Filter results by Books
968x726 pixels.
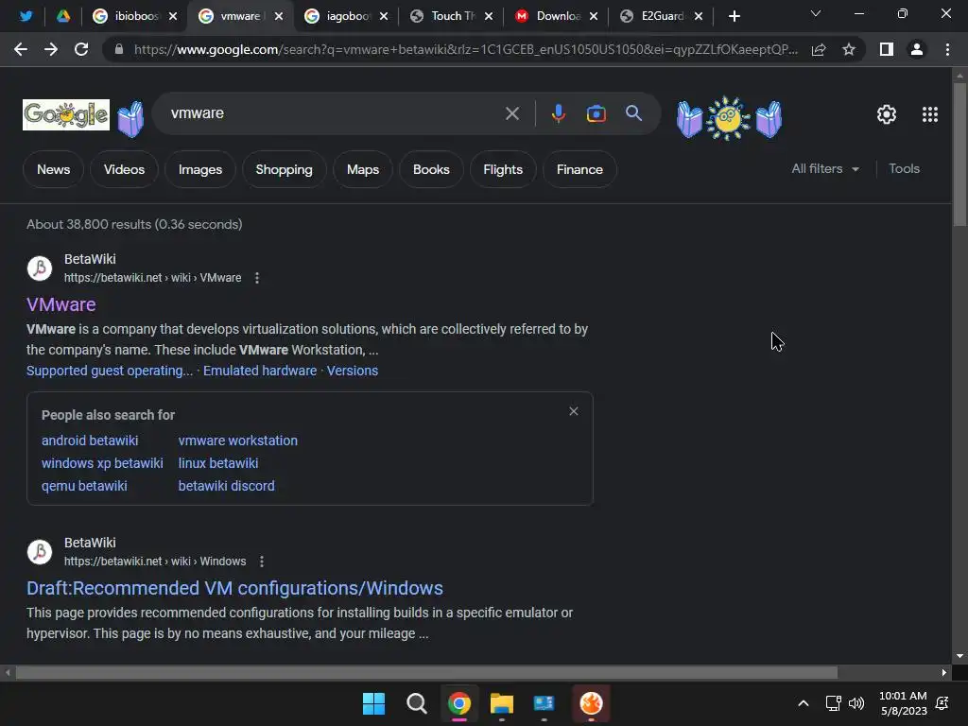click(431, 169)
